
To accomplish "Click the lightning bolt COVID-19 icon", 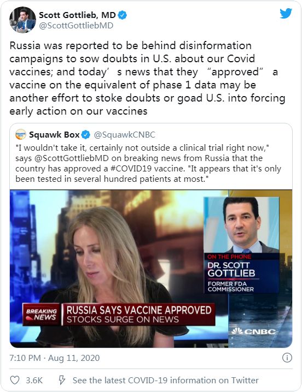I will coord(62,380).
